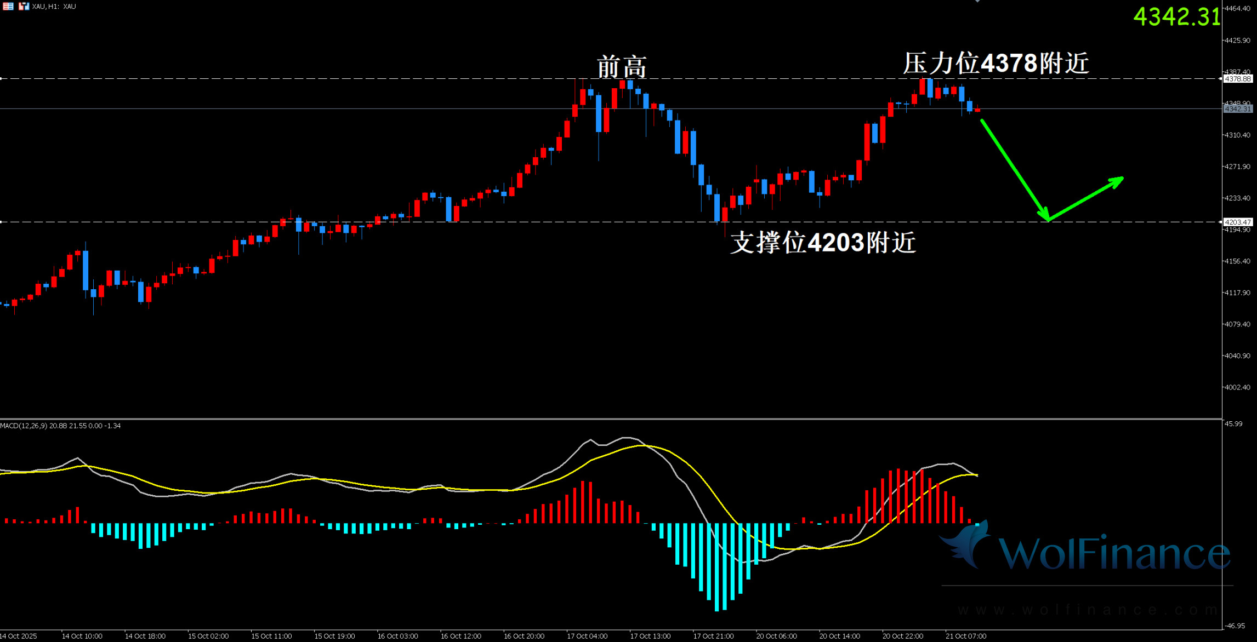Click the large green 4342.31 price text
This screenshot has width=1257, height=642.
1176,16
